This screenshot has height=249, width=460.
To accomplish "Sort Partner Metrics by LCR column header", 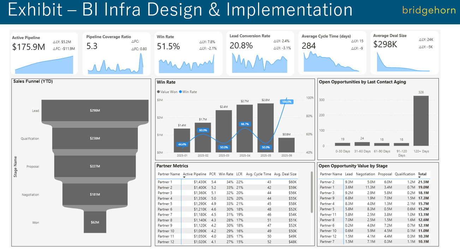I will [x=239, y=174].
